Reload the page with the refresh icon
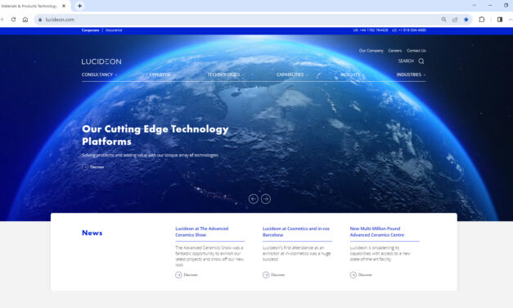The width and height of the screenshot is (513, 308). point(13,20)
